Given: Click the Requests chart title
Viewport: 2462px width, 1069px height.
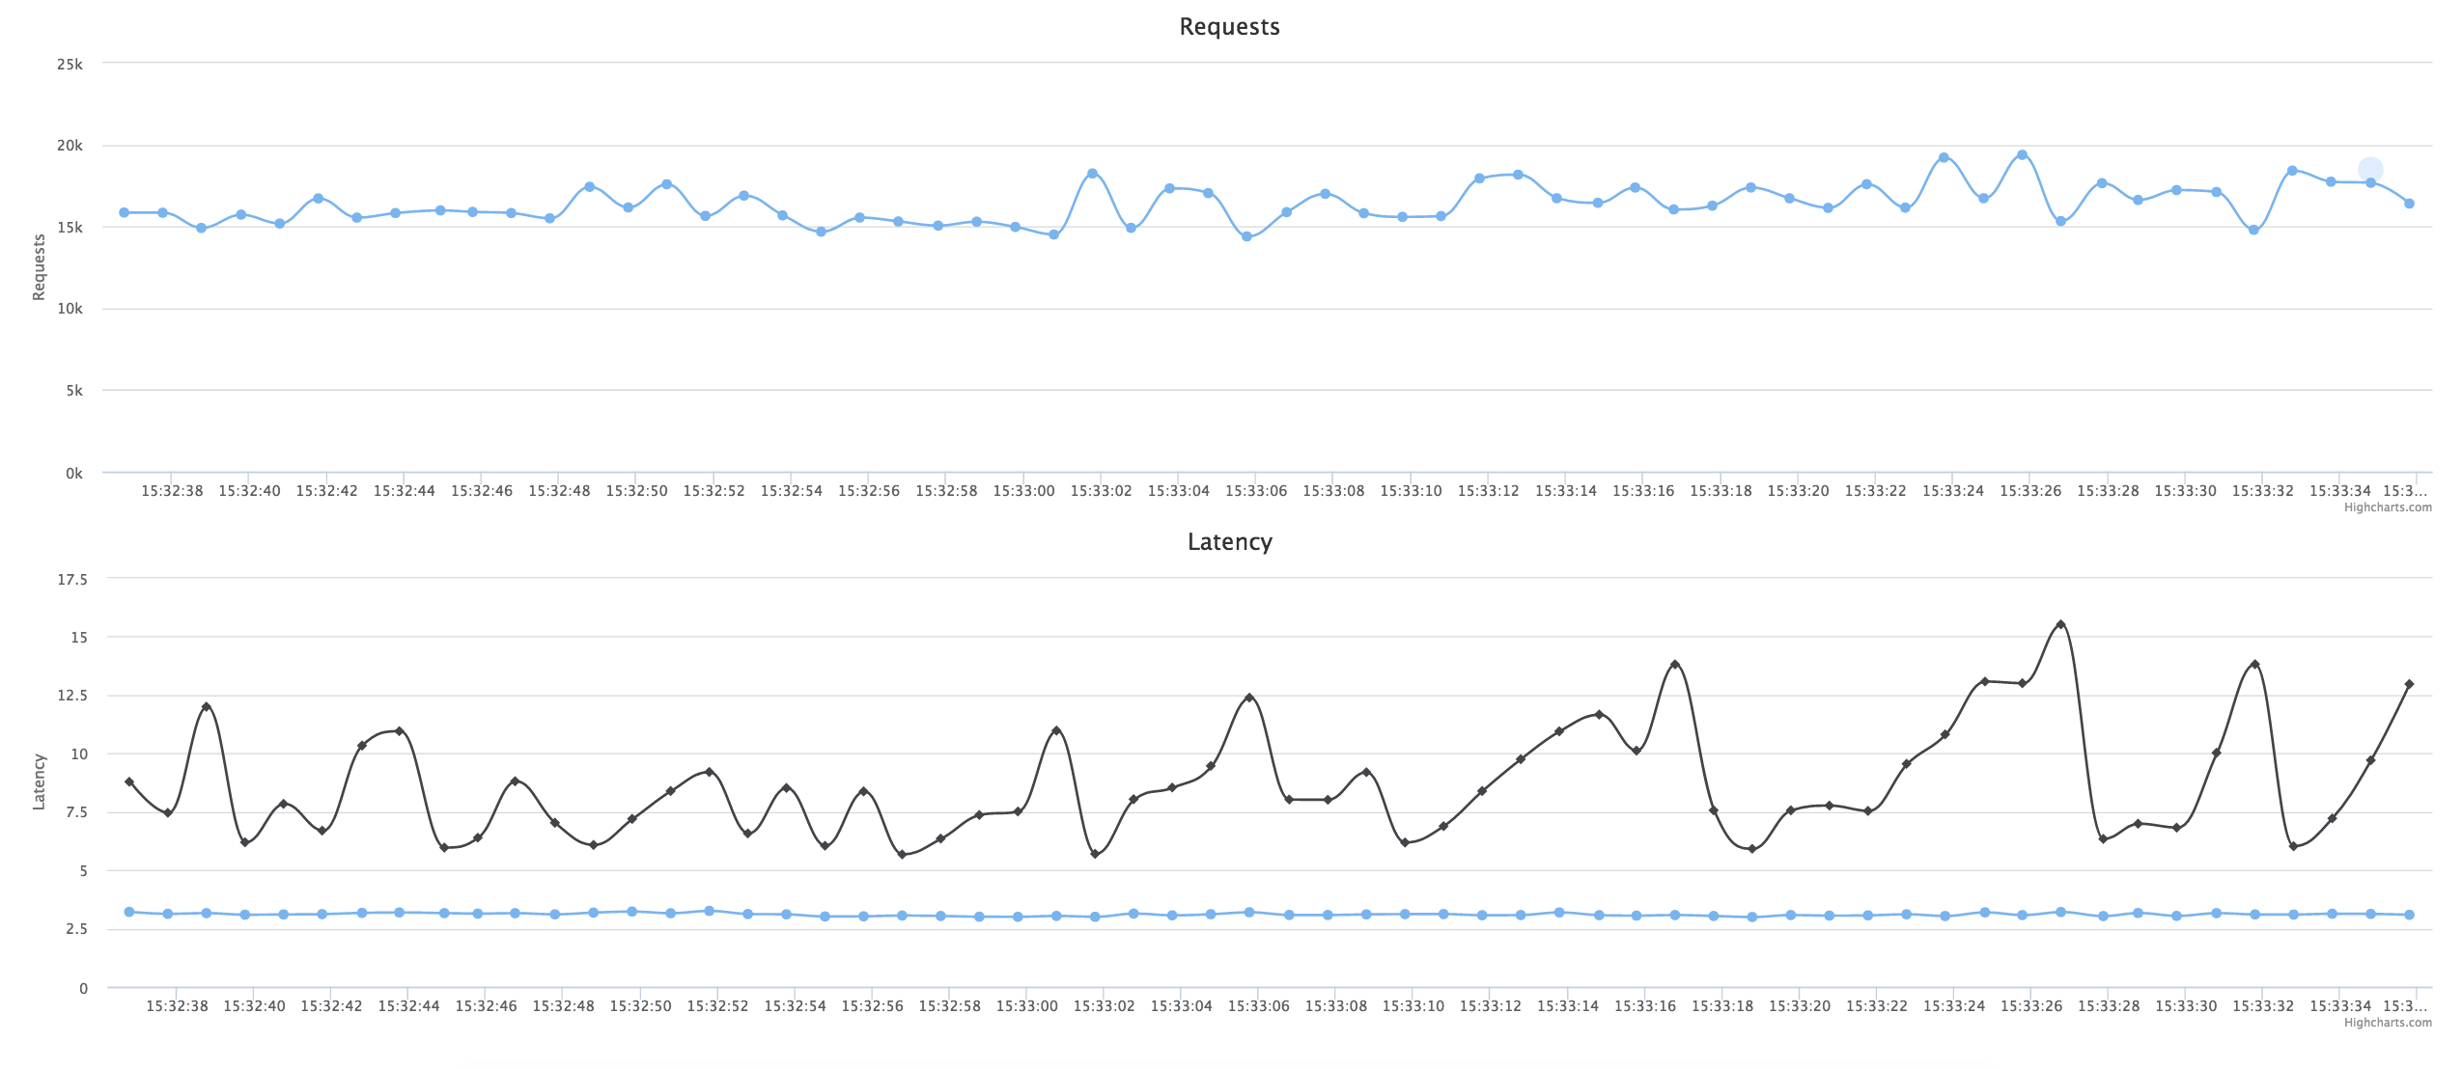Looking at the screenshot, I should pyautogui.click(x=1228, y=26).
